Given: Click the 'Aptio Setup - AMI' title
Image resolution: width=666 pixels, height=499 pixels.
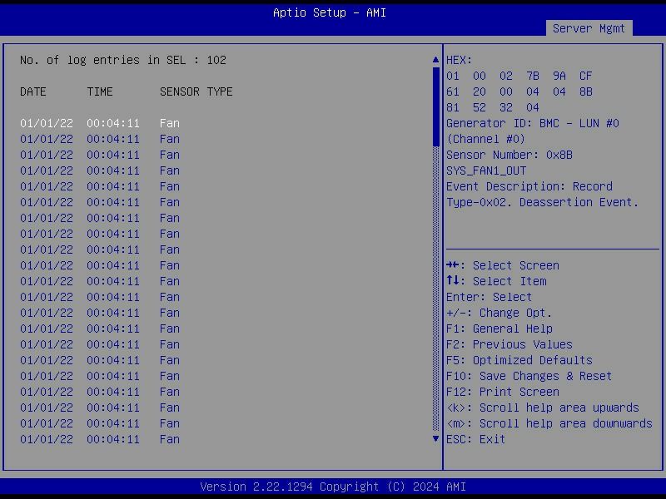Looking at the screenshot, I should 330,12.
